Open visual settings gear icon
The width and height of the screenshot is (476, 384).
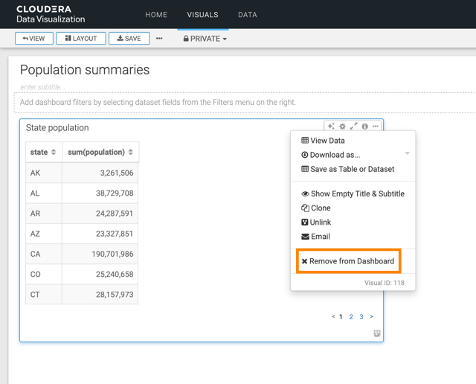click(x=342, y=127)
